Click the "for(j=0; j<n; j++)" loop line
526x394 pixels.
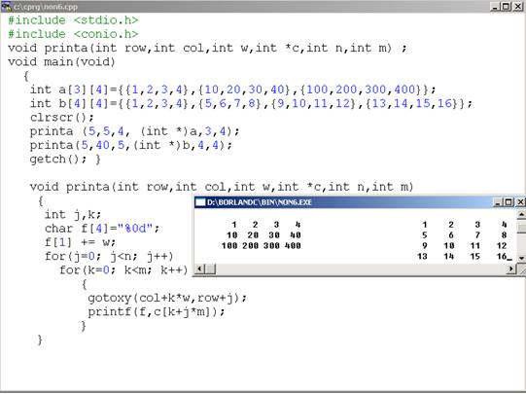109,257
